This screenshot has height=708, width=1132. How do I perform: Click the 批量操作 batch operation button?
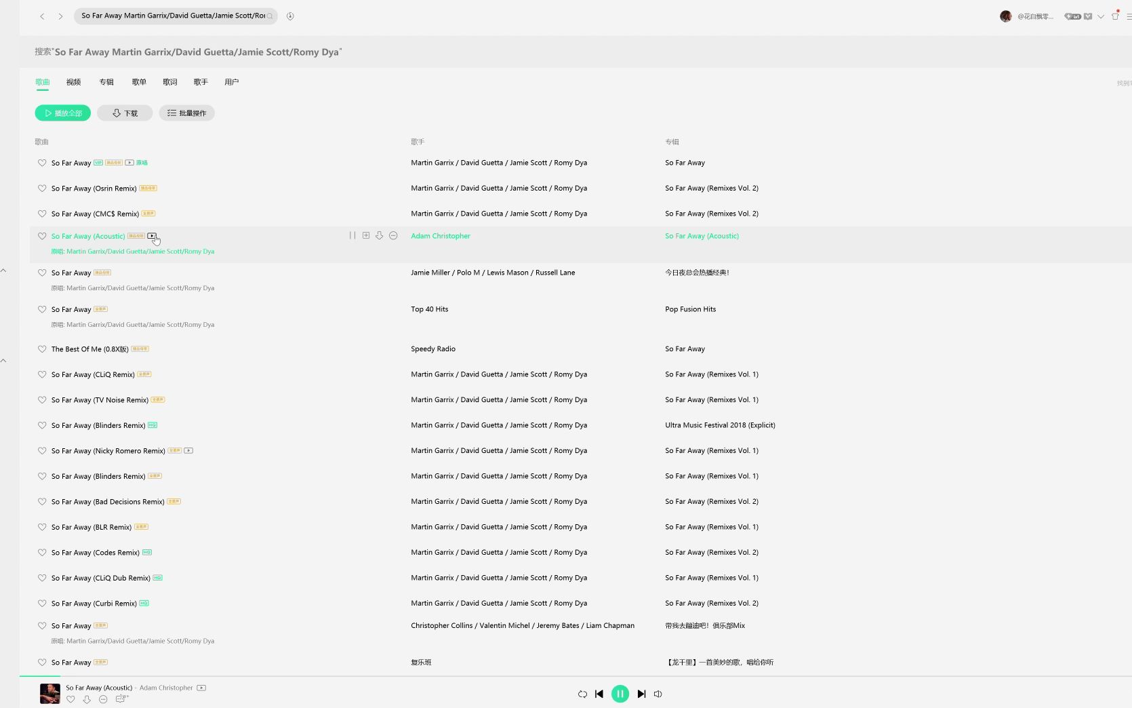point(187,113)
